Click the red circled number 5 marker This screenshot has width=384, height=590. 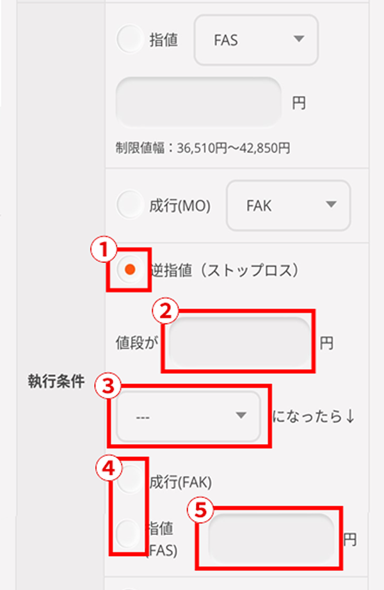[202, 510]
